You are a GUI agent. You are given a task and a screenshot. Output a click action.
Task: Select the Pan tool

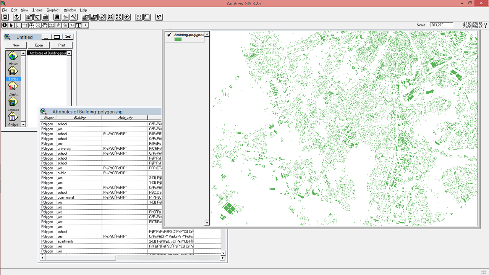[45, 25]
